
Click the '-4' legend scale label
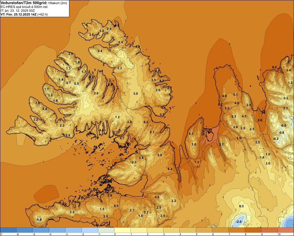click(x=50, y=234)
